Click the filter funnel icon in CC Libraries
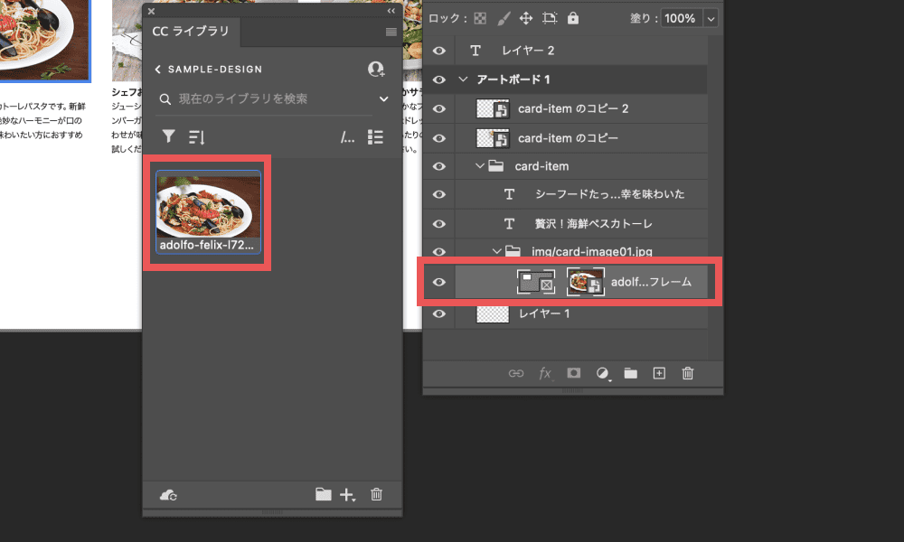Screen dimensions: 904x542 pyautogui.click(x=168, y=136)
